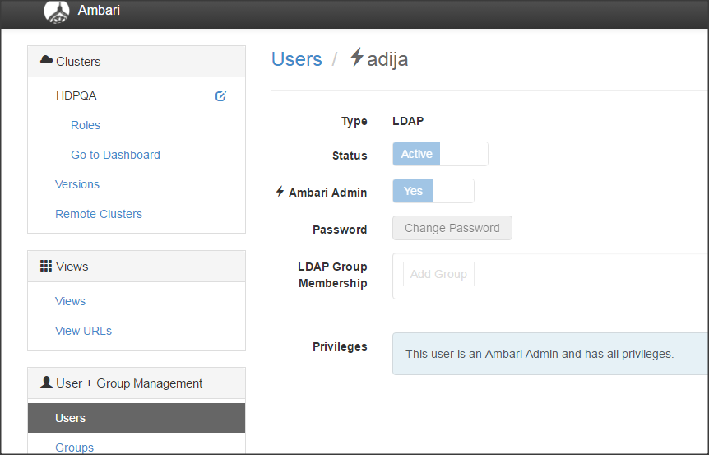
Task: Click the Change Password button
Action: (452, 228)
